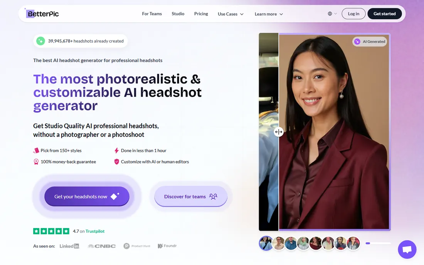Image resolution: width=424 pixels, height=265 pixels.
Task: Expand the Use Cases menu
Action: point(231,14)
